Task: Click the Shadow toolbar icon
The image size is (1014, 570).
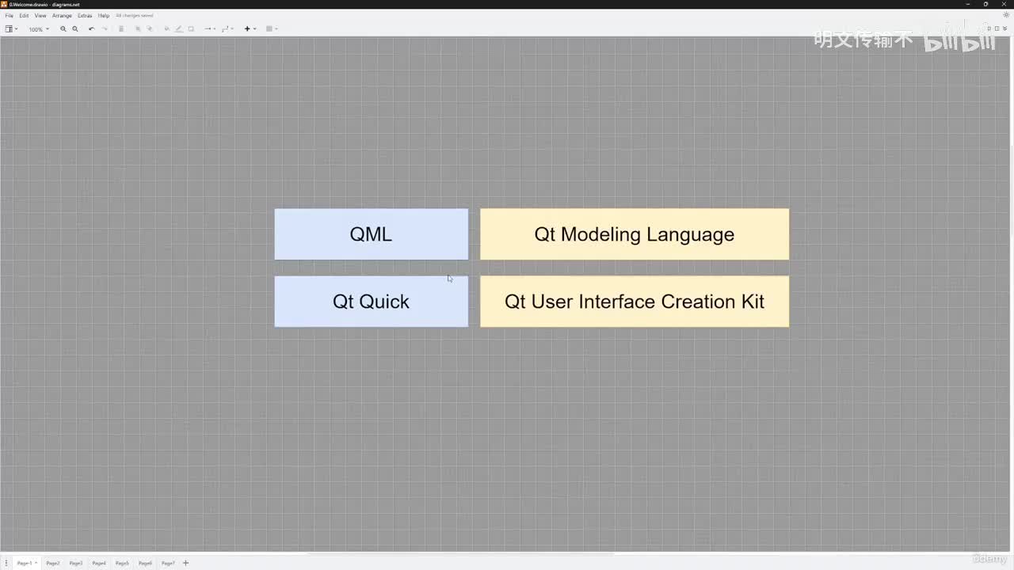Action: tap(191, 29)
